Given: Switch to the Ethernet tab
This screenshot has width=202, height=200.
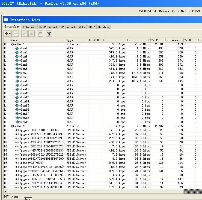Looking at the screenshot, I should pyautogui.click(x=29, y=27).
